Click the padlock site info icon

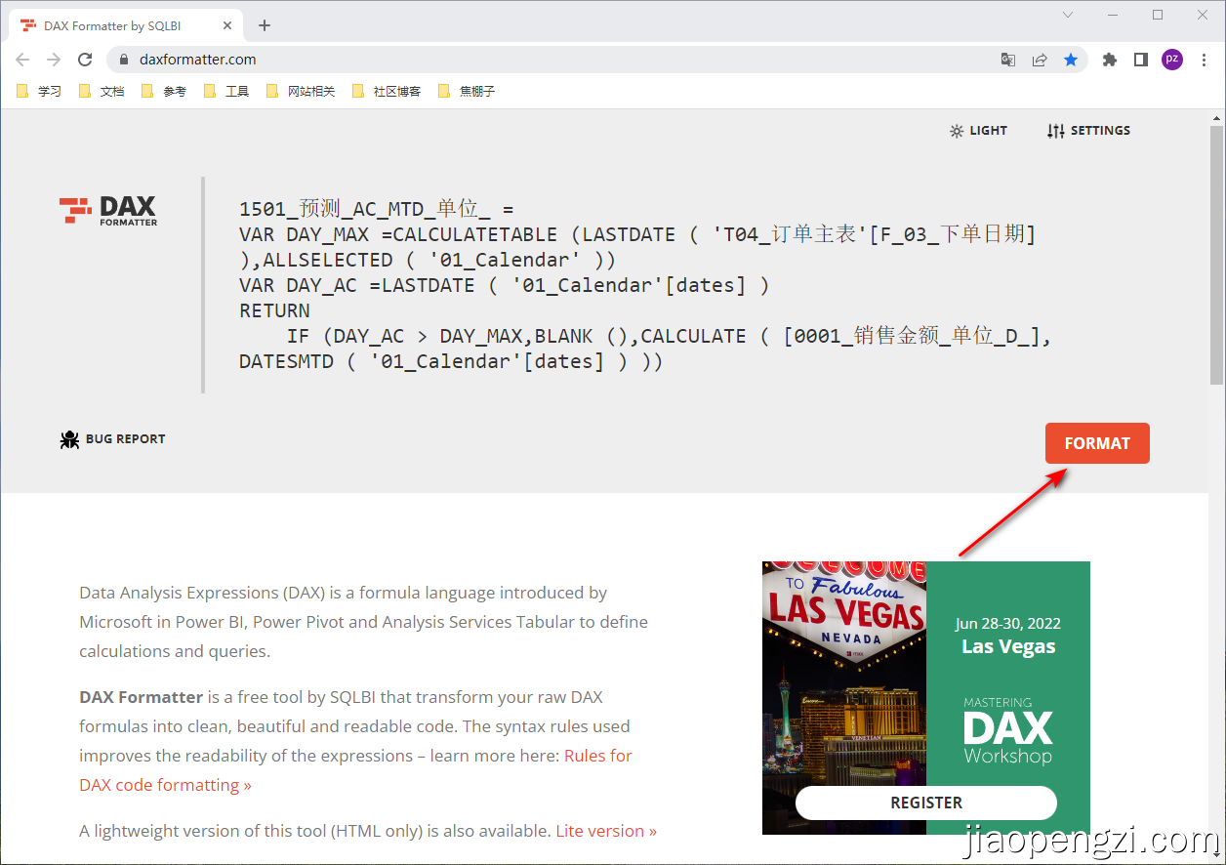point(123,60)
